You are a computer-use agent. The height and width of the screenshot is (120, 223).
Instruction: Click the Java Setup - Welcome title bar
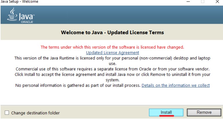click(x=87, y=2)
